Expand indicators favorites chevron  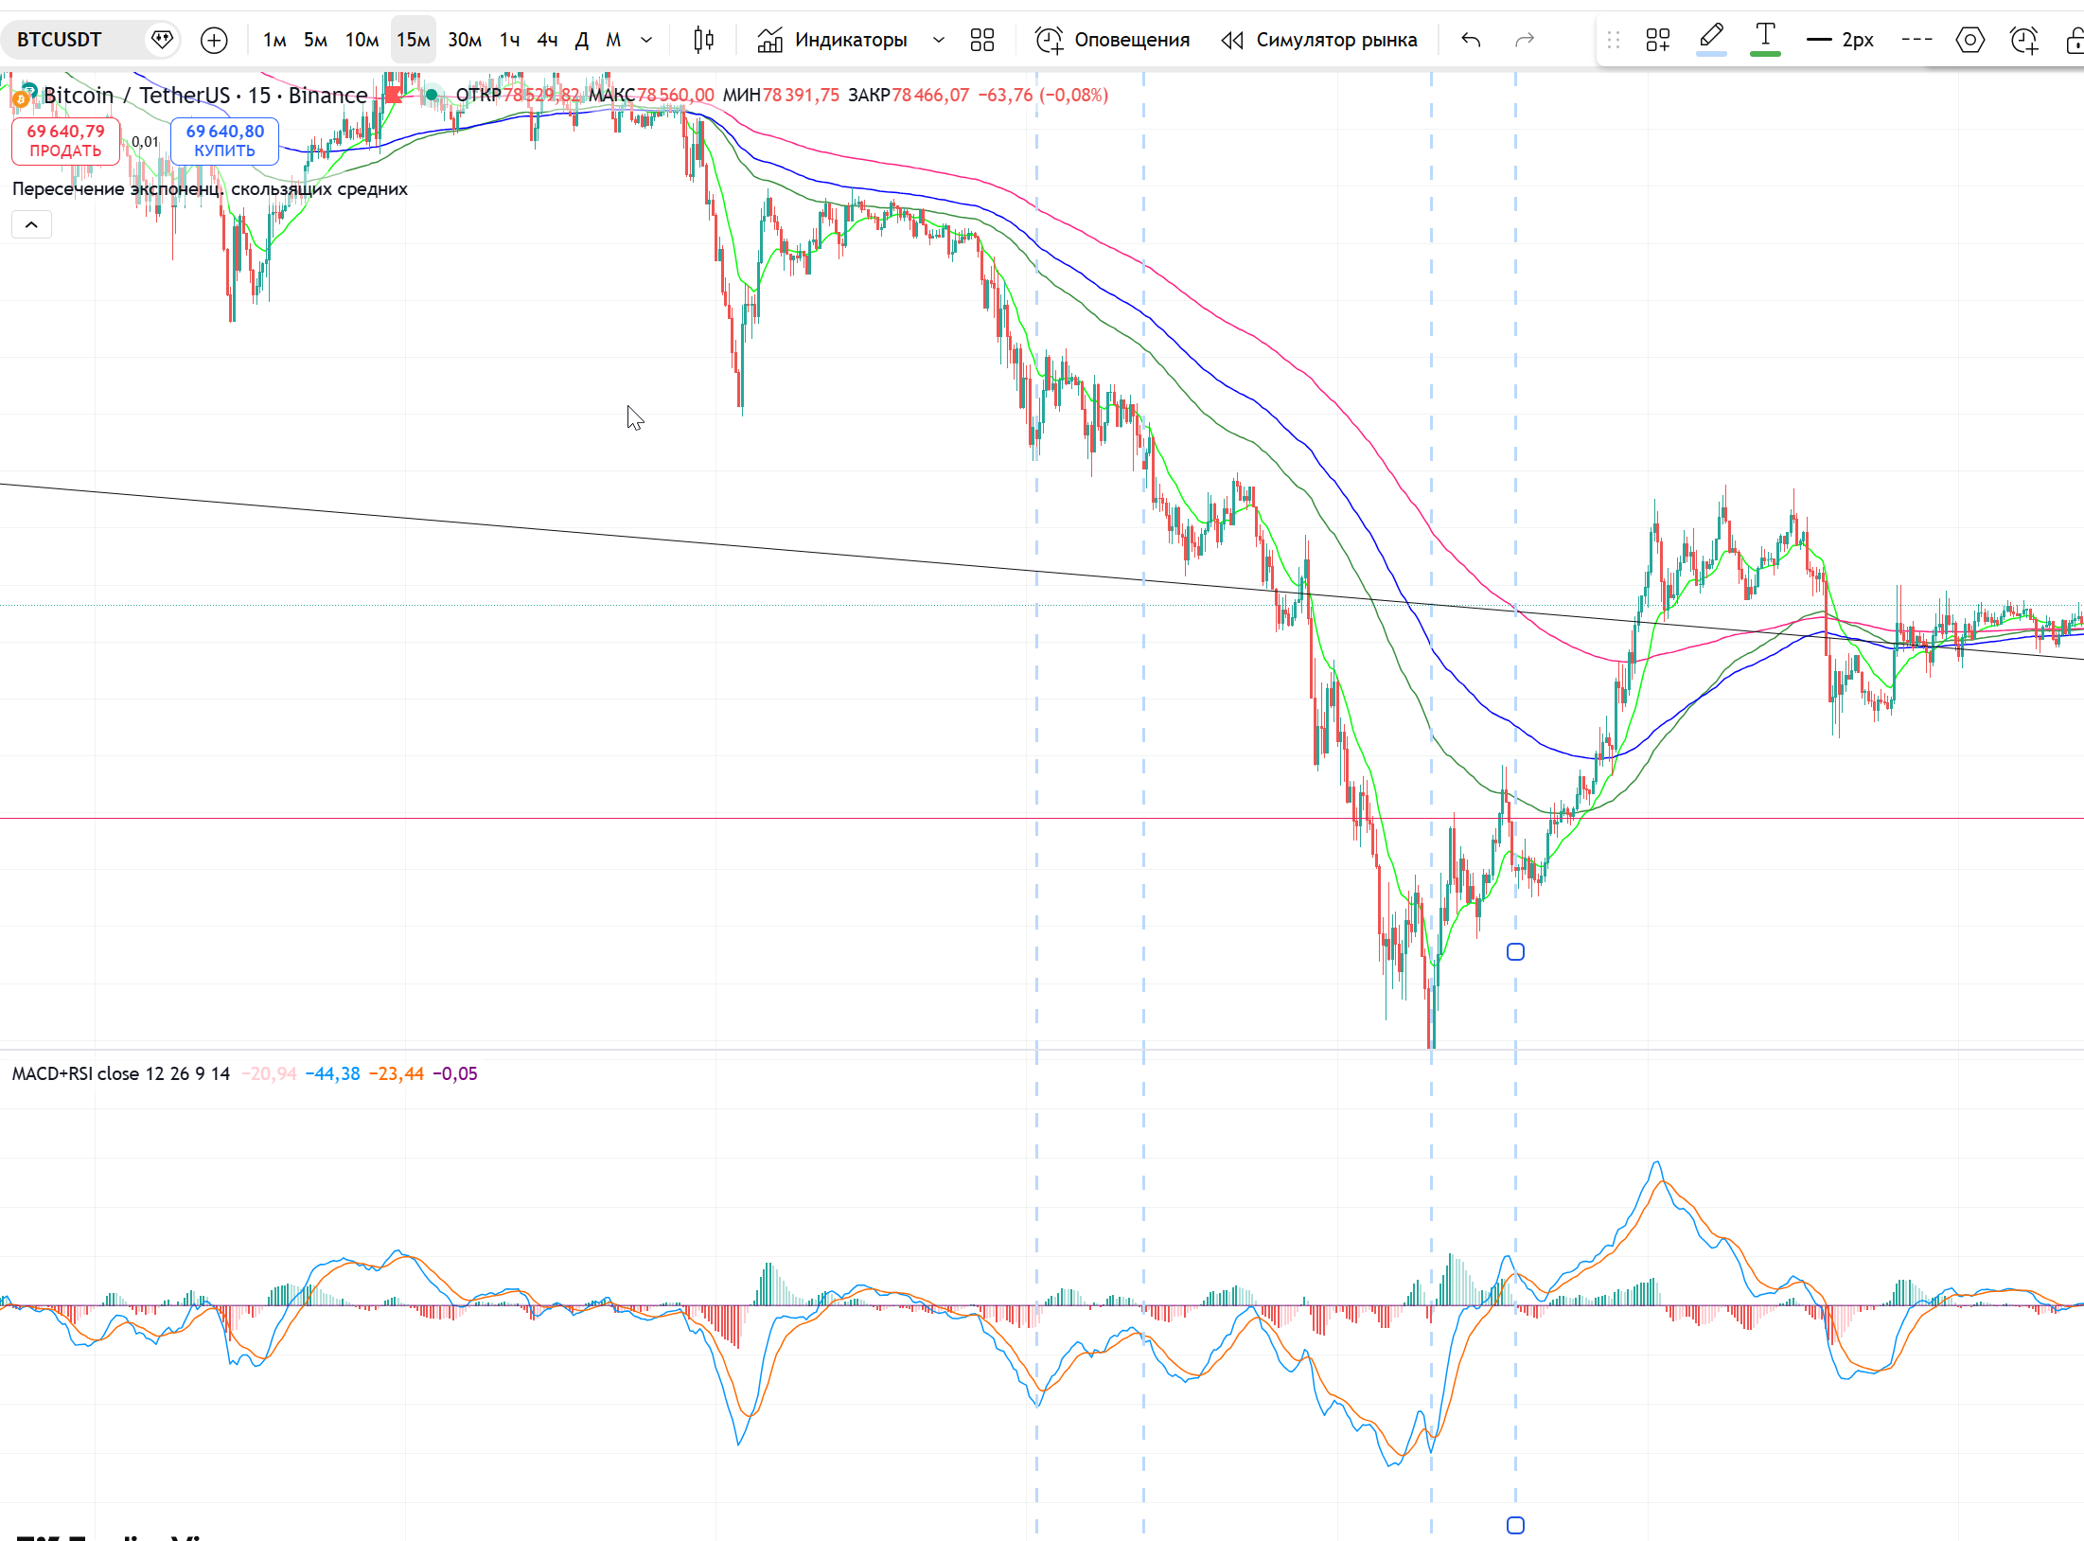[x=938, y=40]
